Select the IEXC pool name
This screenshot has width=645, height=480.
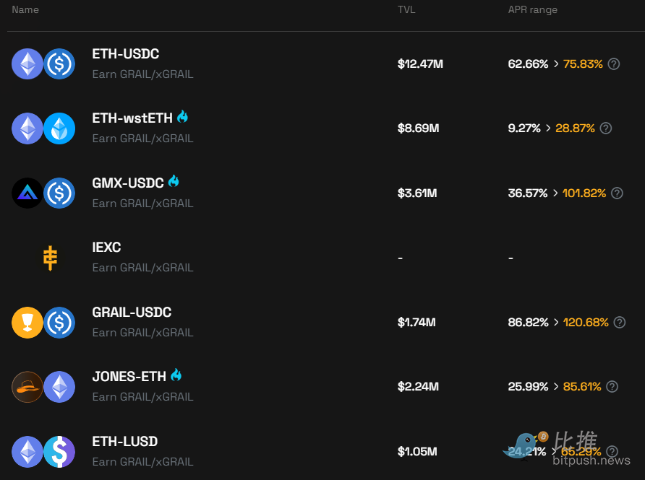tap(106, 247)
